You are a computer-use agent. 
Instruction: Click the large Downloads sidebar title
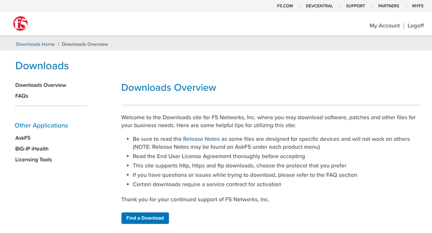click(x=42, y=66)
